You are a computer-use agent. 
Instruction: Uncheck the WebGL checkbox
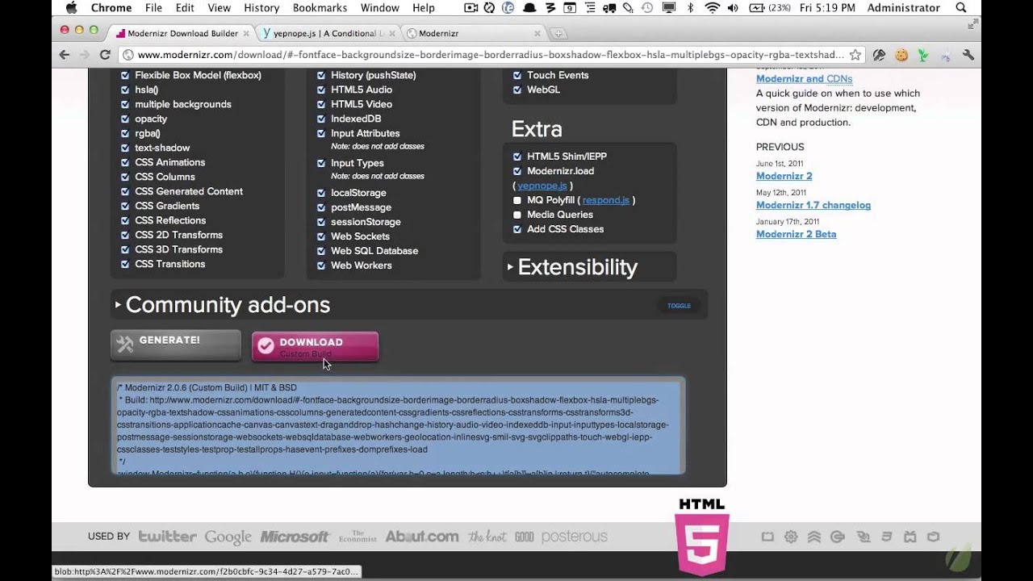tap(517, 90)
